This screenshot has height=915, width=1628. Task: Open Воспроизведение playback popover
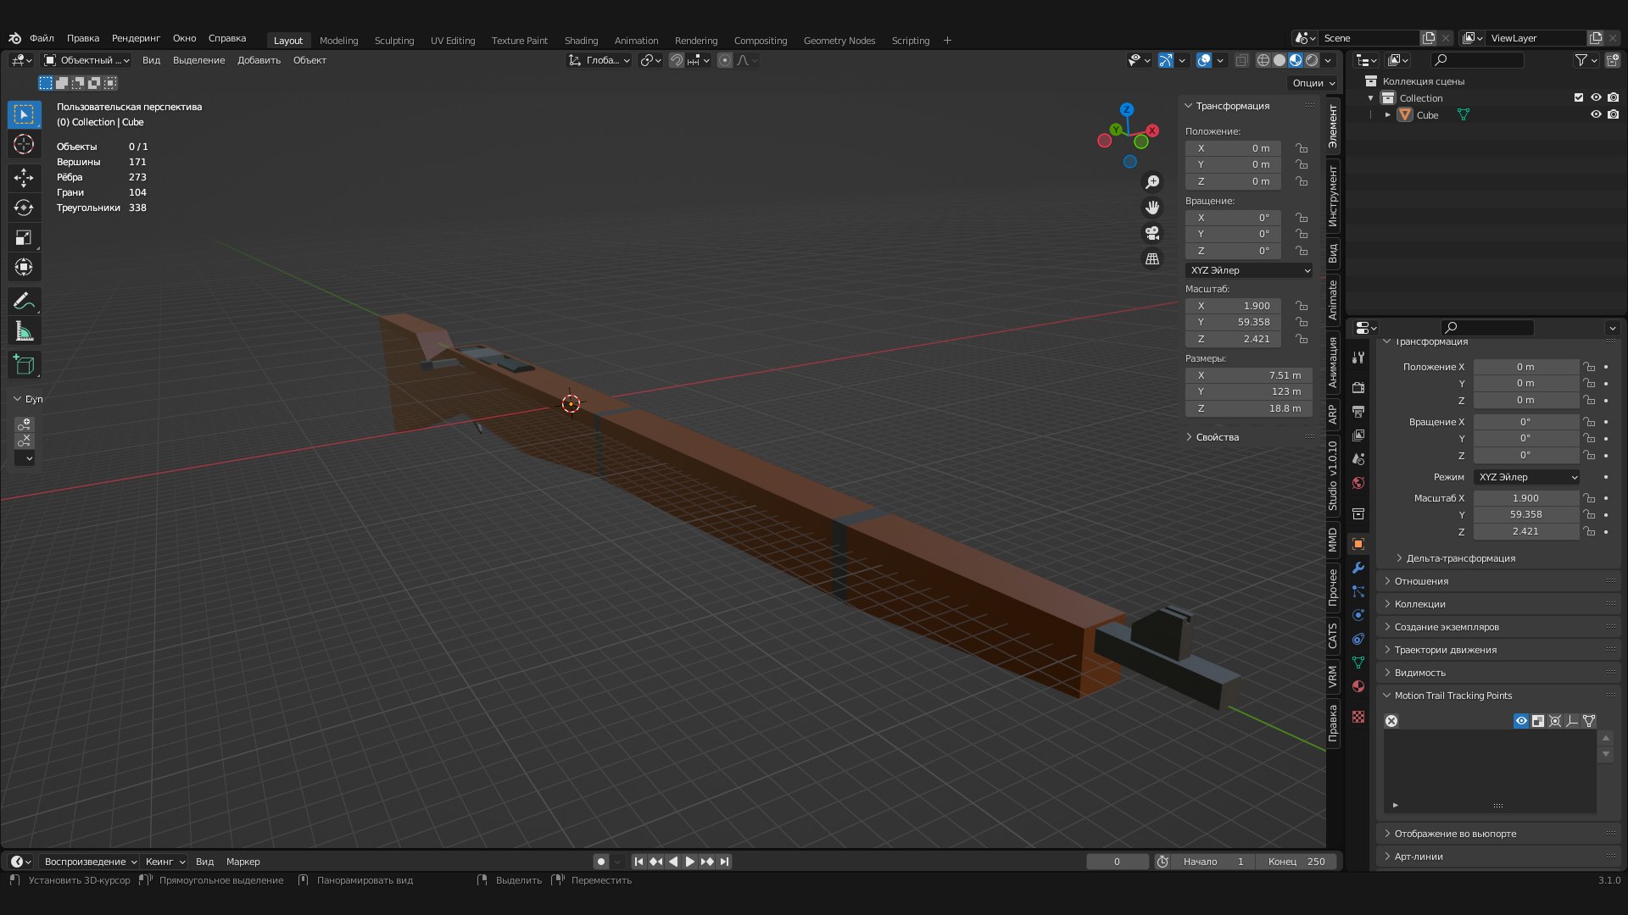coord(91,862)
